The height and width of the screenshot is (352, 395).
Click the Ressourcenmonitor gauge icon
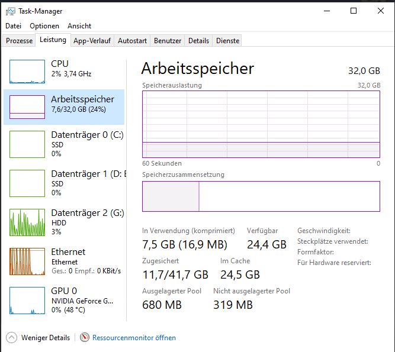[85, 338]
